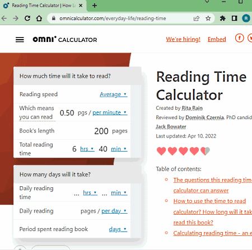Change the per minute unit dropdown
This screenshot has height=250, width=252.
(110, 112)
